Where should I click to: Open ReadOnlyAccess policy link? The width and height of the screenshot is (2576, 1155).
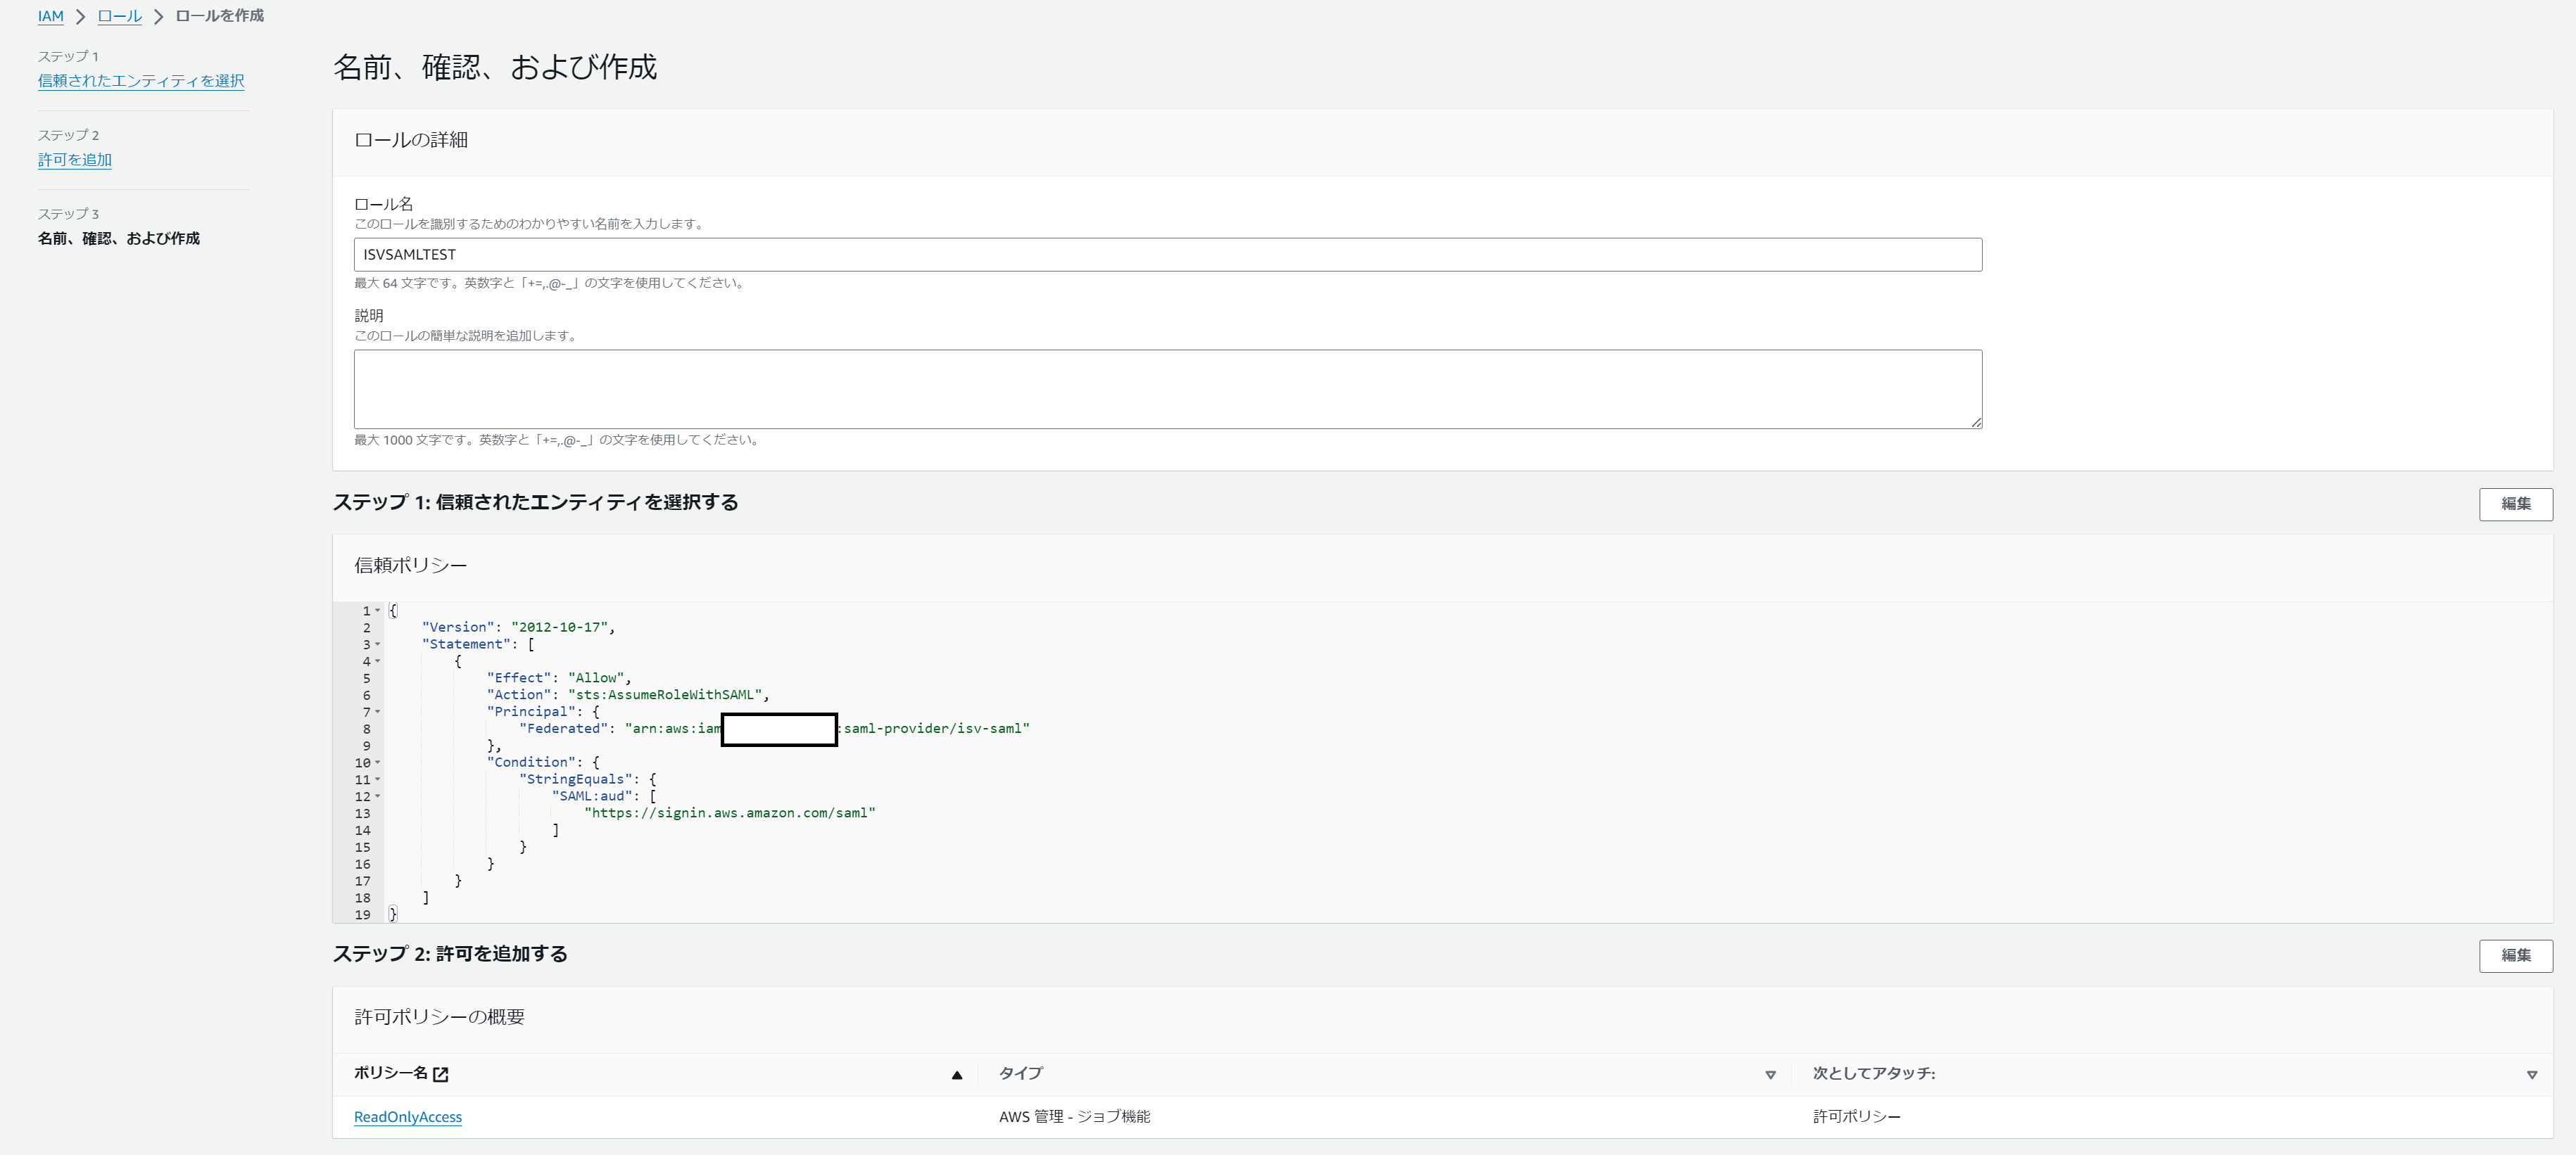pyautogui.click(x=408, y=1117)
